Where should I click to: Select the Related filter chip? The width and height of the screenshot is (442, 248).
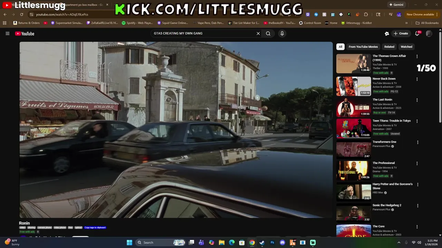pyautogui.click(x=389, y=47)
